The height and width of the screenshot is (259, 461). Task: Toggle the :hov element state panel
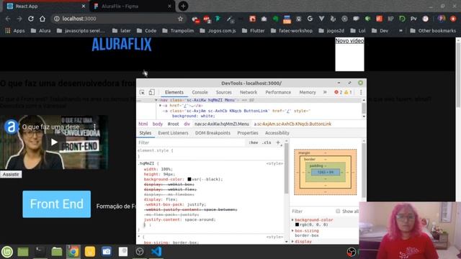(x=253, y=142)
